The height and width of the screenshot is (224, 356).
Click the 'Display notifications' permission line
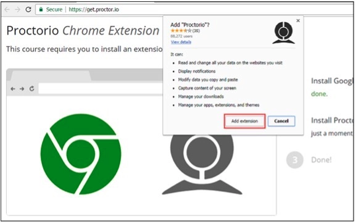(x=197, y=72)
